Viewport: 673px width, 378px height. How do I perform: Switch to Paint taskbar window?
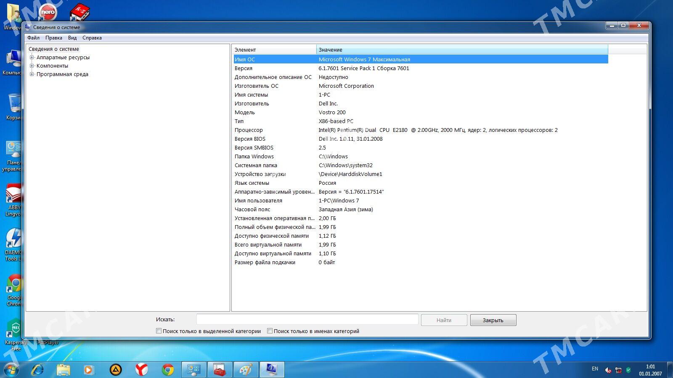tap(246, 370)
